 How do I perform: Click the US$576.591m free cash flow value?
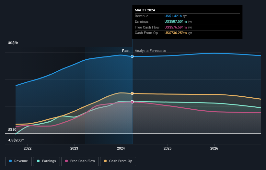click(176, 27)
